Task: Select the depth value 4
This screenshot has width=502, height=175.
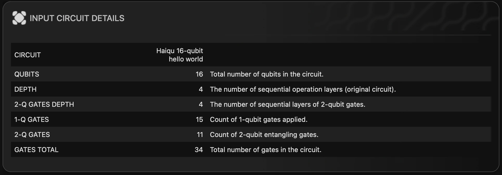Action: 201,89
